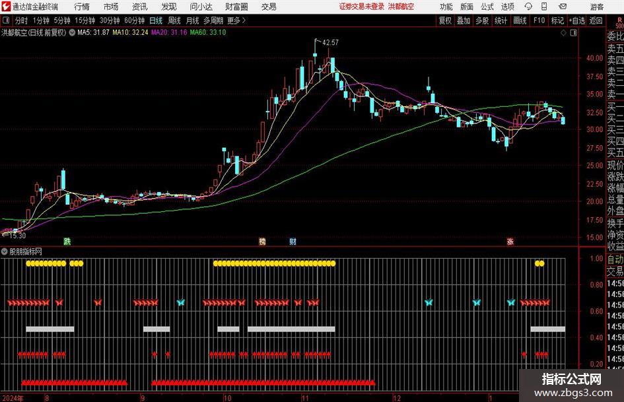Screen dimensions: 624x402
Task: Click the 通达信 red logo icon
Action: click(x=6, y=7)
